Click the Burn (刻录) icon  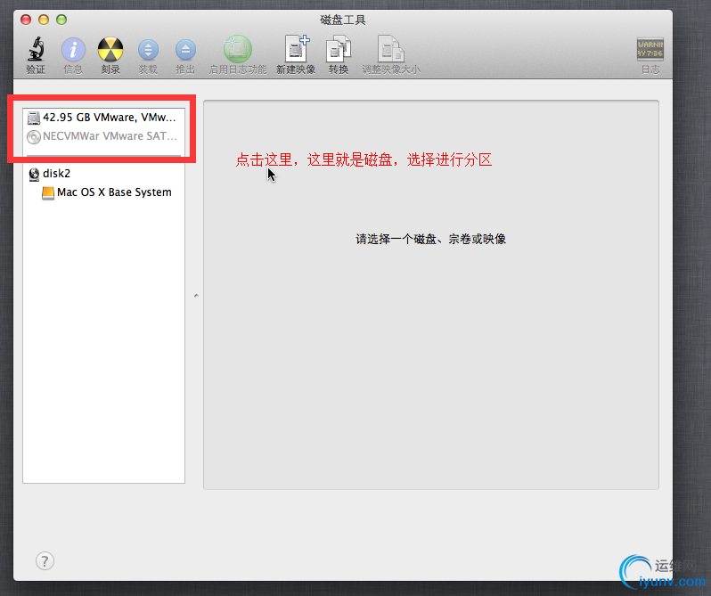point(110,49)
